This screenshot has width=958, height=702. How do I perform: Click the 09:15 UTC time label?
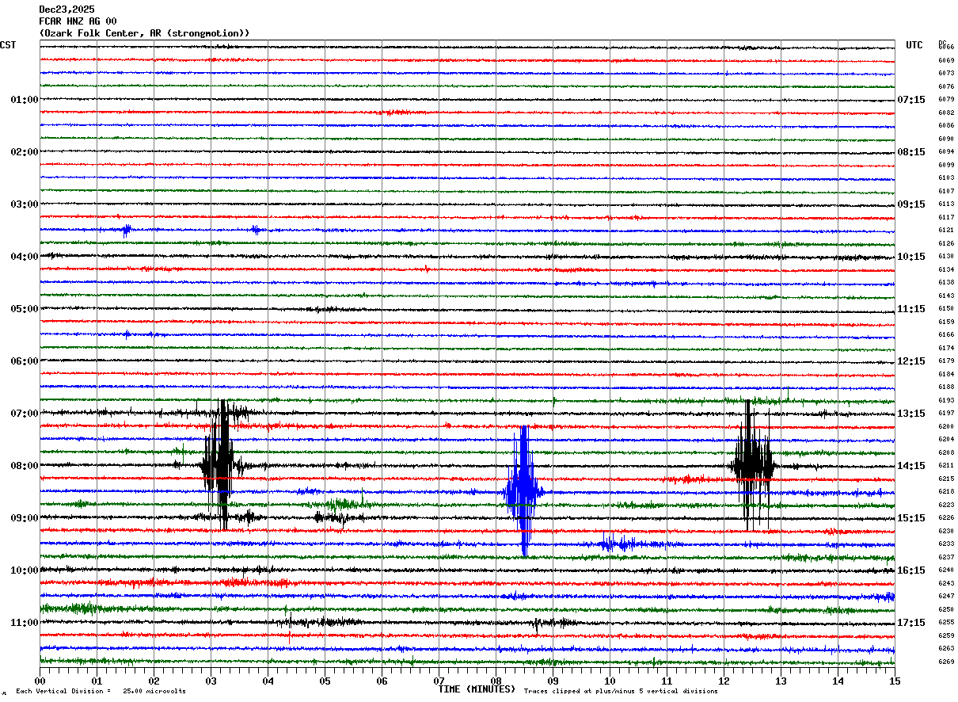click(x=911, y=204)
